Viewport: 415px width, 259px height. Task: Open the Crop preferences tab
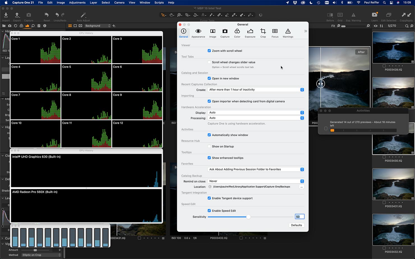[x=263, y=33]
